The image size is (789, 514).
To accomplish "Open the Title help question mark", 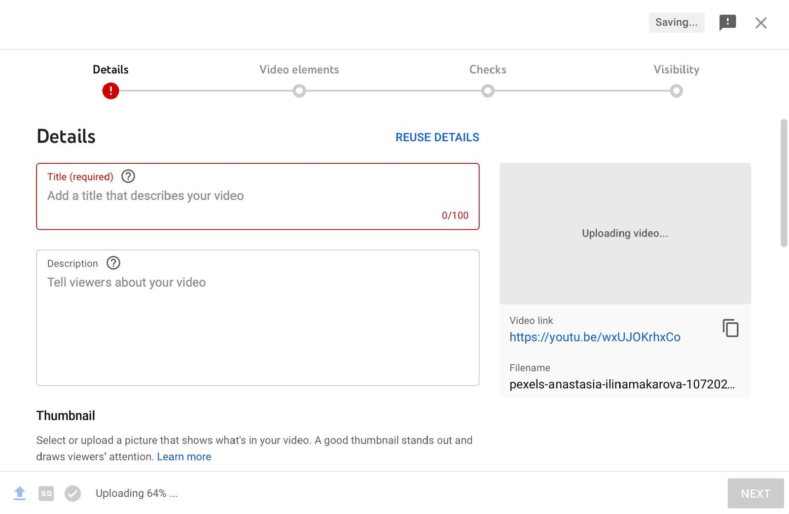I will (128, 176).
